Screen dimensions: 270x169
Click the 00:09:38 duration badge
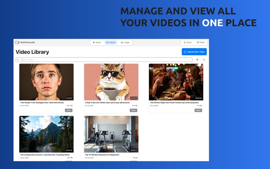pyautogui.click(x=134, y=98)
